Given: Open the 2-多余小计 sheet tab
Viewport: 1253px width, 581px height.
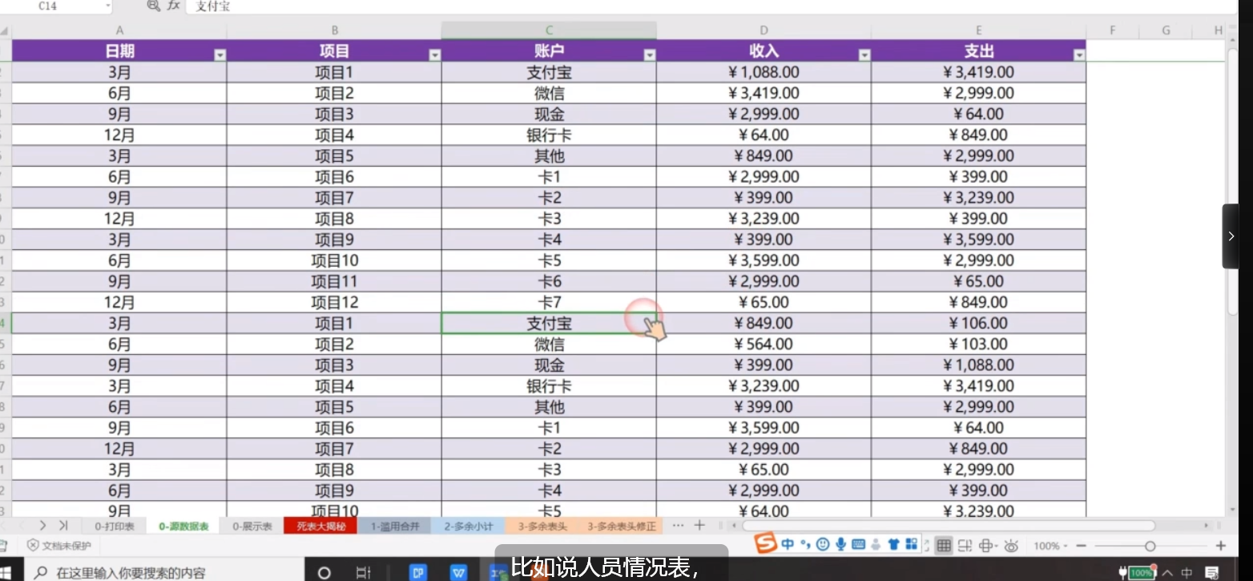Looking at the screenshot, I should [469, 527].
